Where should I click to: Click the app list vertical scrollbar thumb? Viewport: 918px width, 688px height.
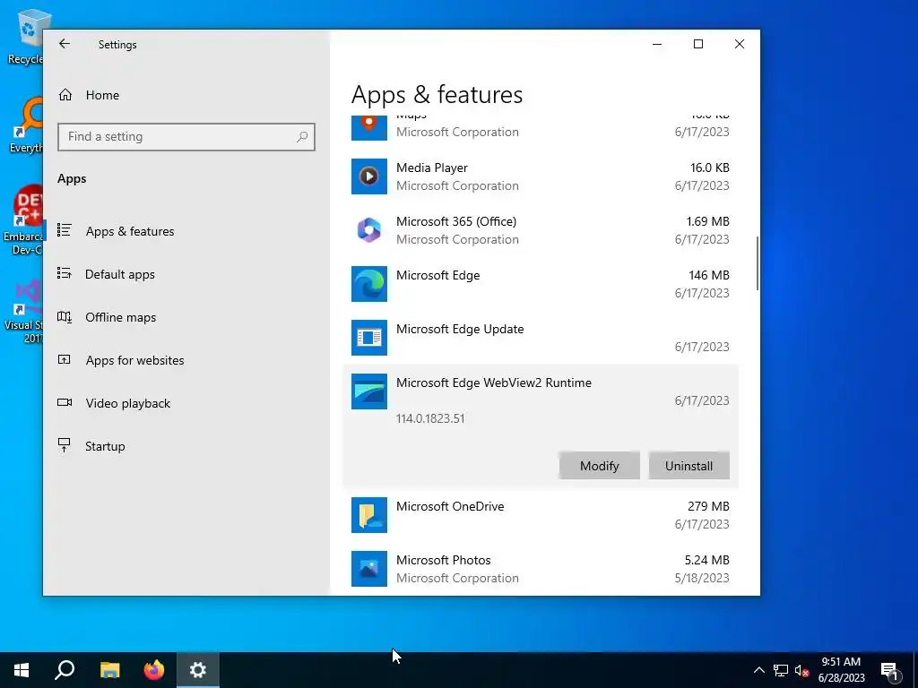(x=757, y=263)
